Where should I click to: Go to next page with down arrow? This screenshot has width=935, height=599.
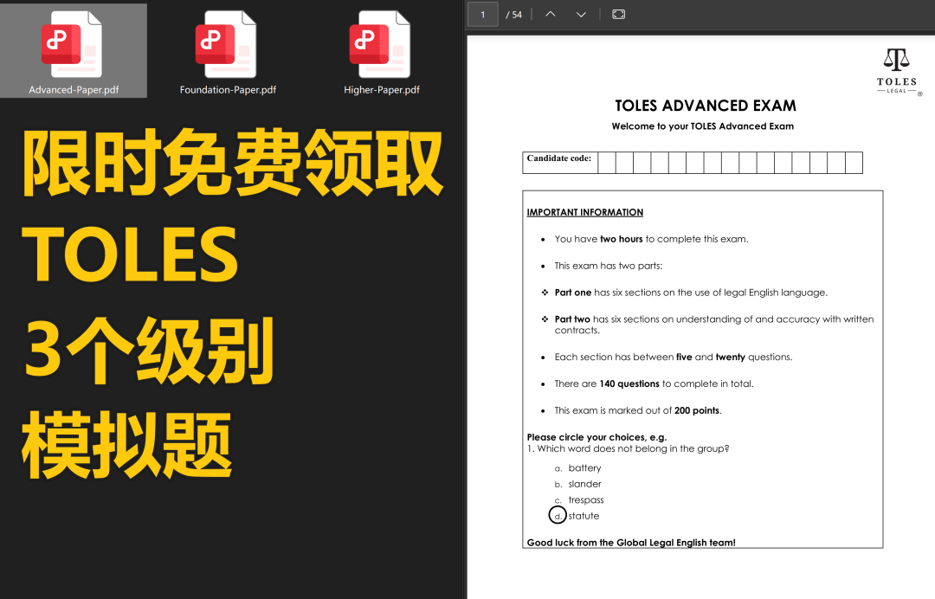(x=581, y=15)
